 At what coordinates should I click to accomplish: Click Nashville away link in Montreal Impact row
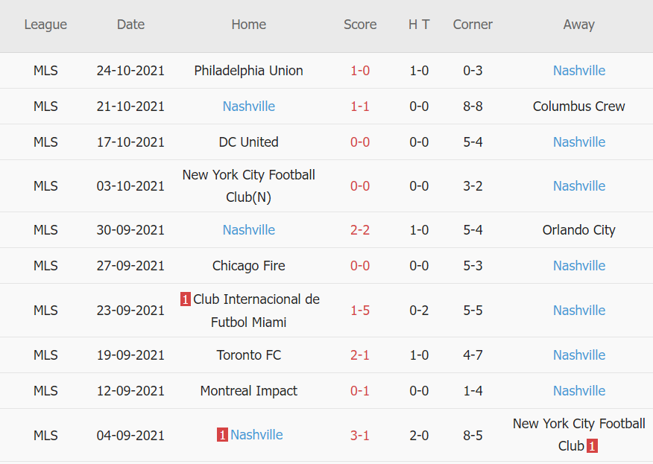[579, 391]
